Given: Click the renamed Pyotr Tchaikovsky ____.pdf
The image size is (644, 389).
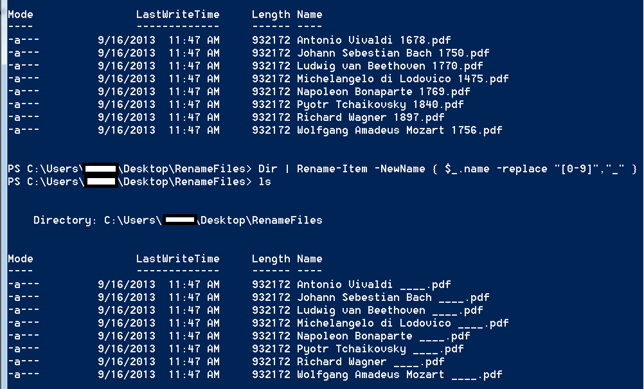Looking at the screenshot, I should point(380,349).
